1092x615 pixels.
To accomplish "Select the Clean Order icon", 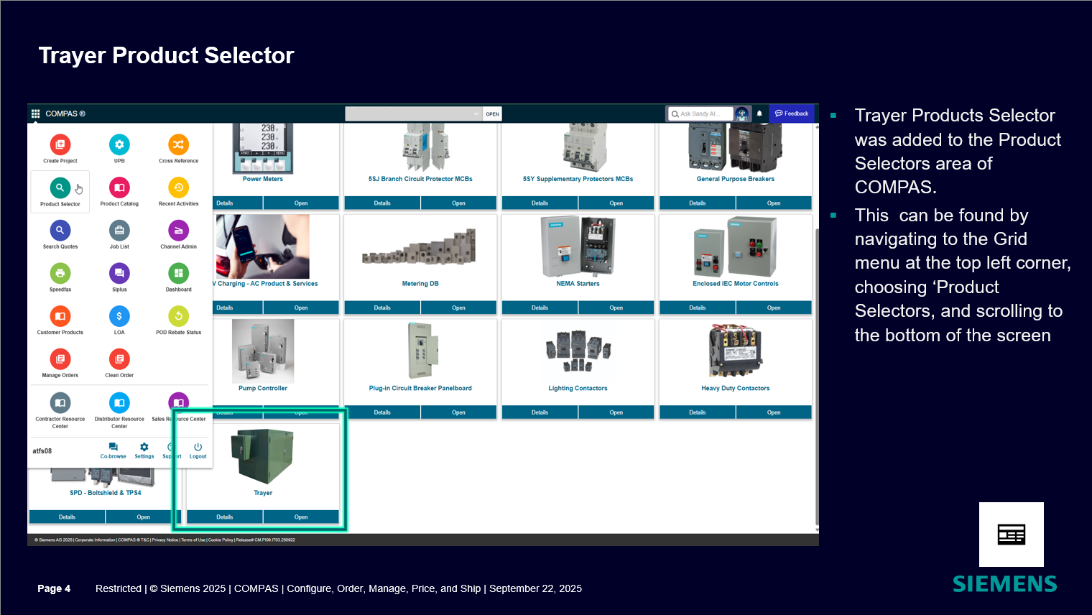I will 119,359.
